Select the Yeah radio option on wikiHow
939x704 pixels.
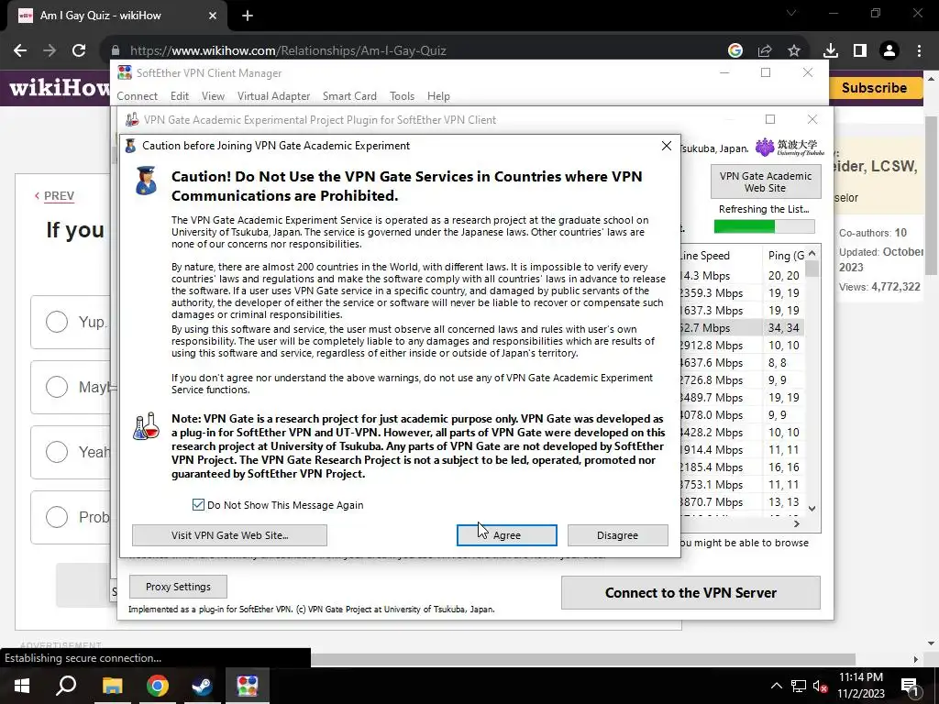coord(57,451)
